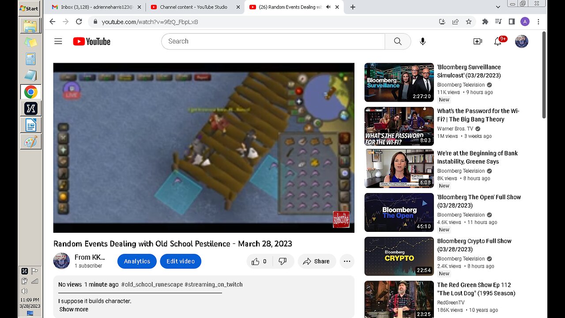Open the Paint icon in the taskbar
The height and width of the screenshot is (318, 565).
[x=30, y=142]
